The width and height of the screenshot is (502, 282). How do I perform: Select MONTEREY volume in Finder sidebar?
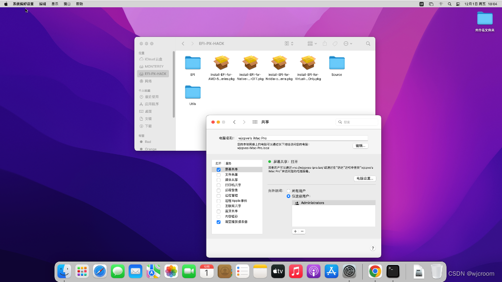coord(153,67)
